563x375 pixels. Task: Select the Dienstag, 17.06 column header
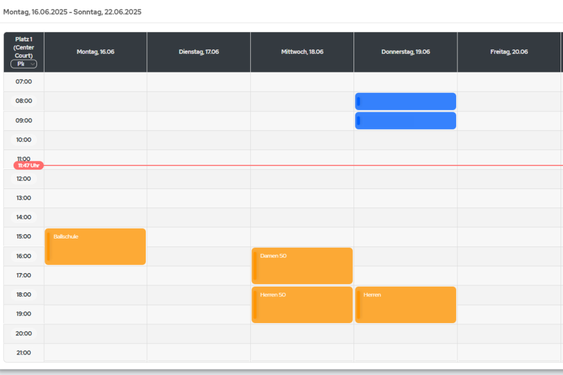click(198, 52)
